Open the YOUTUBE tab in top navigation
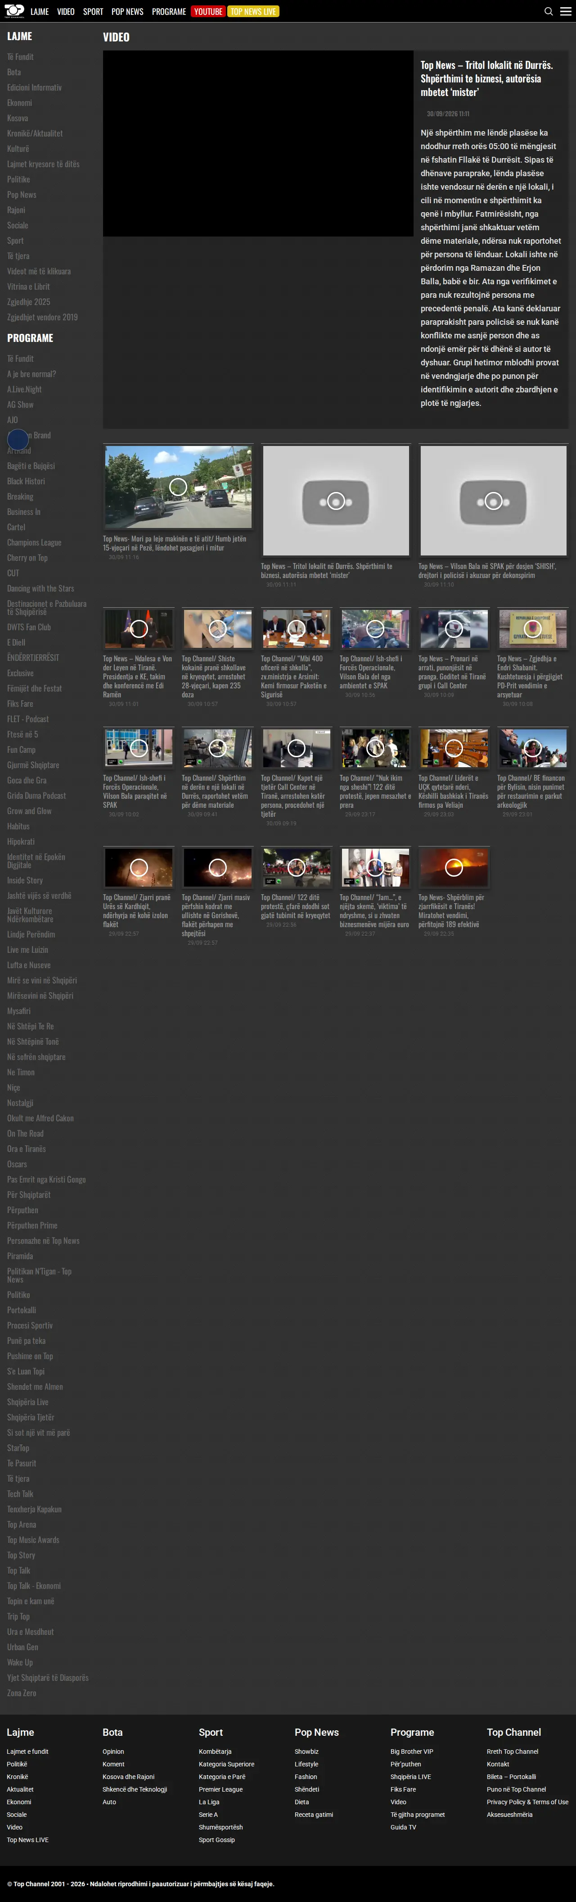 click(208, 11)
